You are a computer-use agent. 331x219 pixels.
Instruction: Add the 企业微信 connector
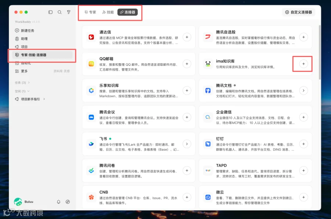coord(303,117)
